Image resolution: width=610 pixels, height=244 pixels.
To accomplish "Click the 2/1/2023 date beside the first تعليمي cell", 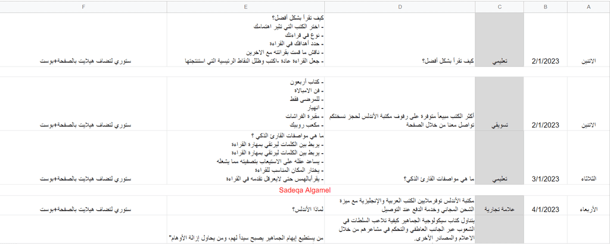I will point(546,40).
